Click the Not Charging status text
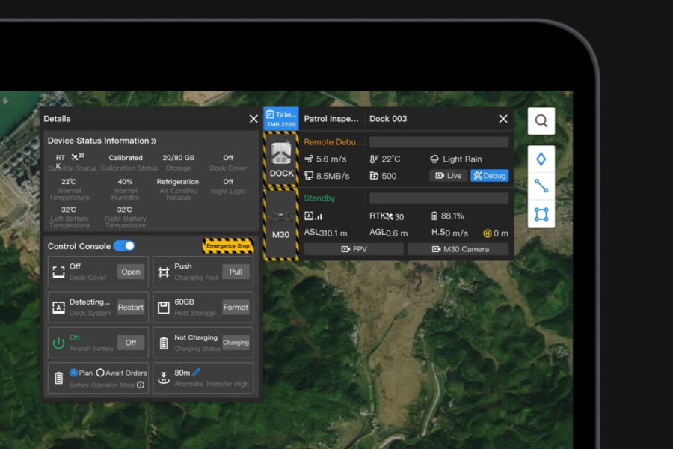 pyautogui.click(x=196, y=337)
